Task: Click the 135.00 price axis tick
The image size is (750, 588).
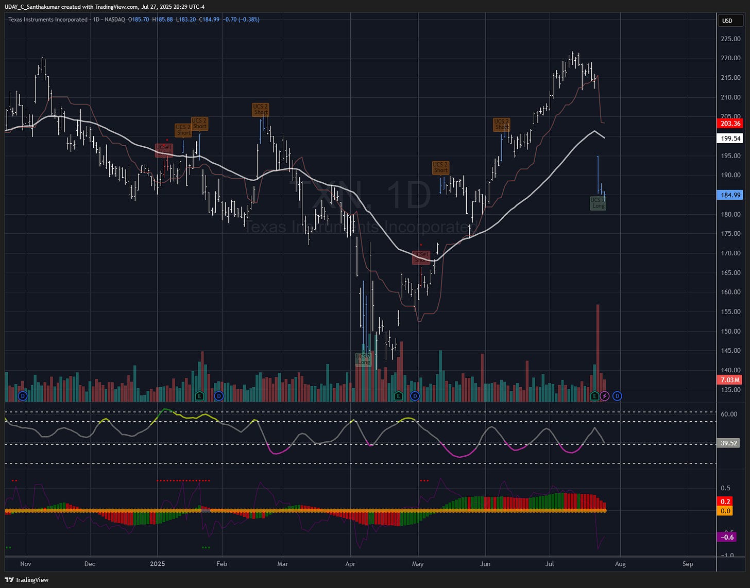Action: (x=731, y=390)
